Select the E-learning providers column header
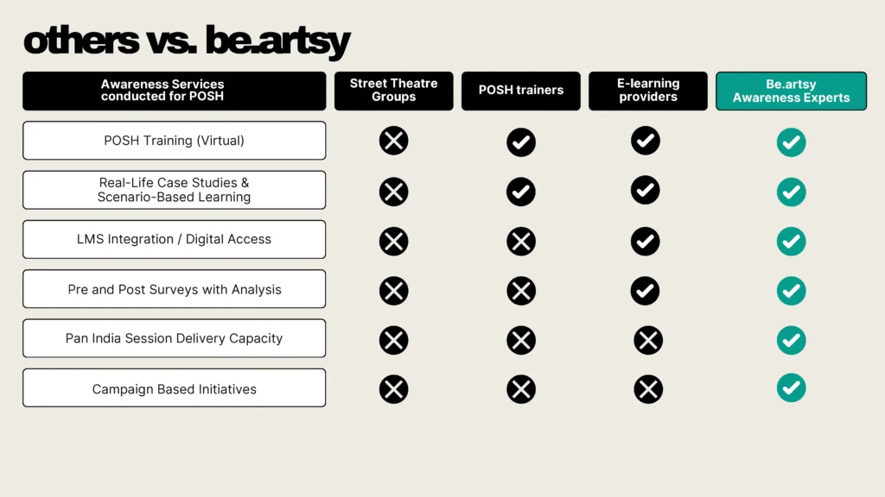885x497 pixels. (648, 91)
